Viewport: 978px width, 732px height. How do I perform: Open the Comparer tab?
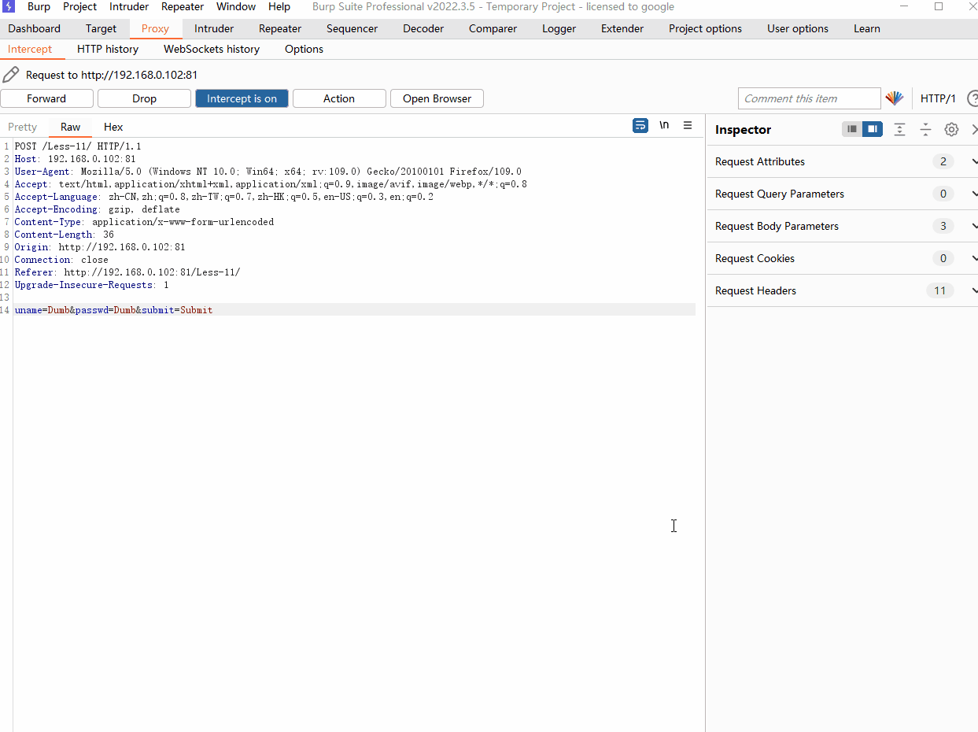(493, 28)
